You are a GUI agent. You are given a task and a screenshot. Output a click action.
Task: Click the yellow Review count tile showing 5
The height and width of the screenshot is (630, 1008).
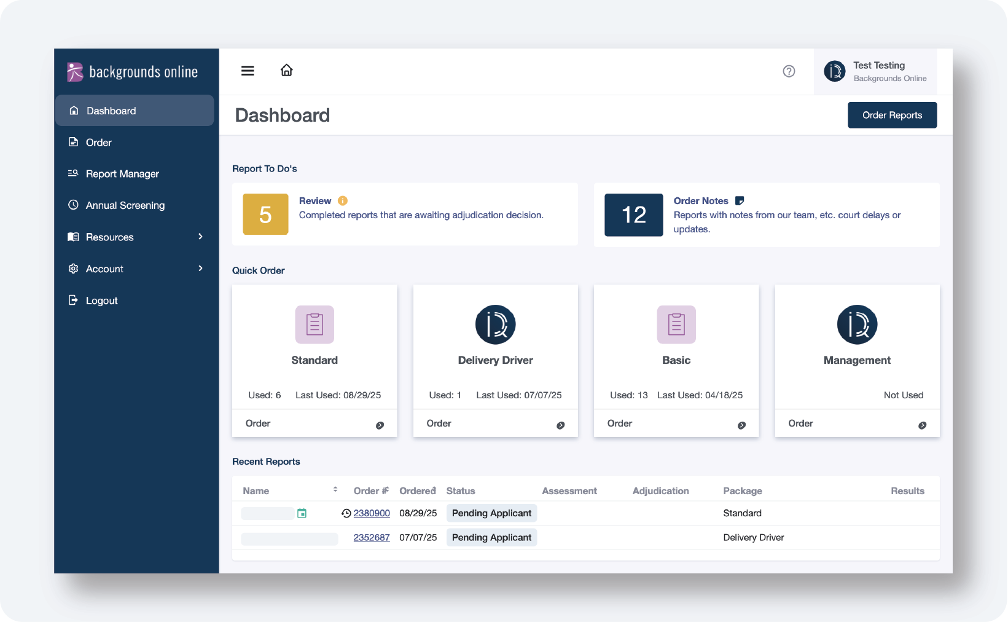[265, 215]
